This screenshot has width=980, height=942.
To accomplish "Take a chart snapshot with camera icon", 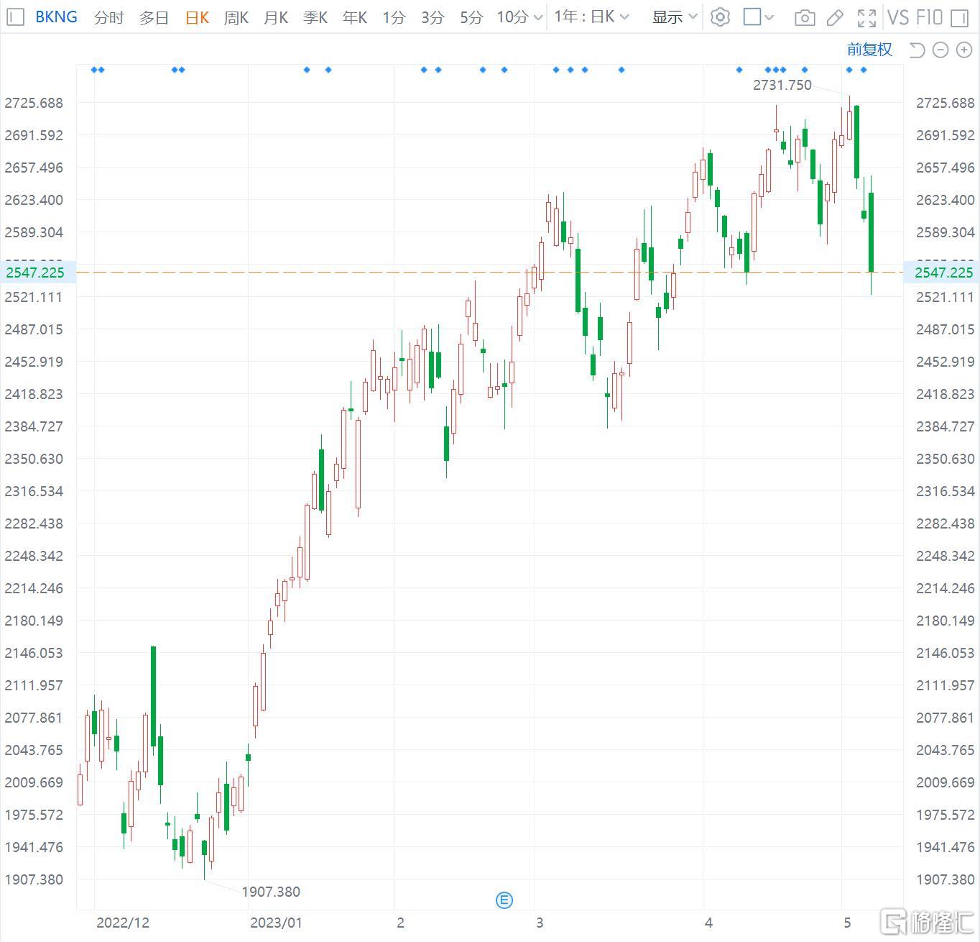I will pyautogui.click(x=805, y=18).
